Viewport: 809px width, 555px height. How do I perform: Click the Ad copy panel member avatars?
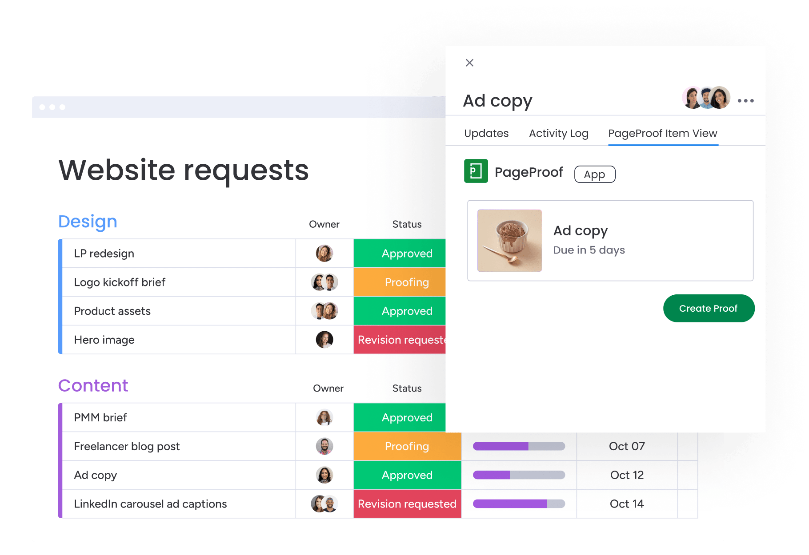tap(706, 98)
